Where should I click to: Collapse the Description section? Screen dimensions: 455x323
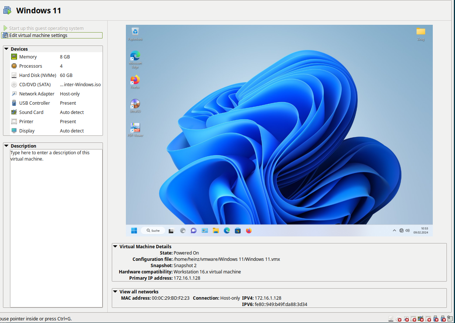(6, 146)
